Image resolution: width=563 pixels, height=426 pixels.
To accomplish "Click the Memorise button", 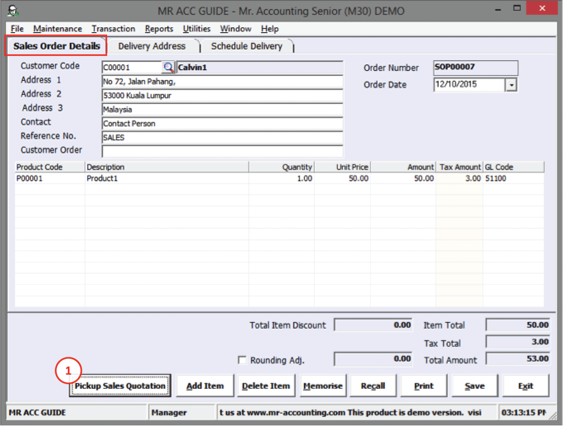I will 323,386.
